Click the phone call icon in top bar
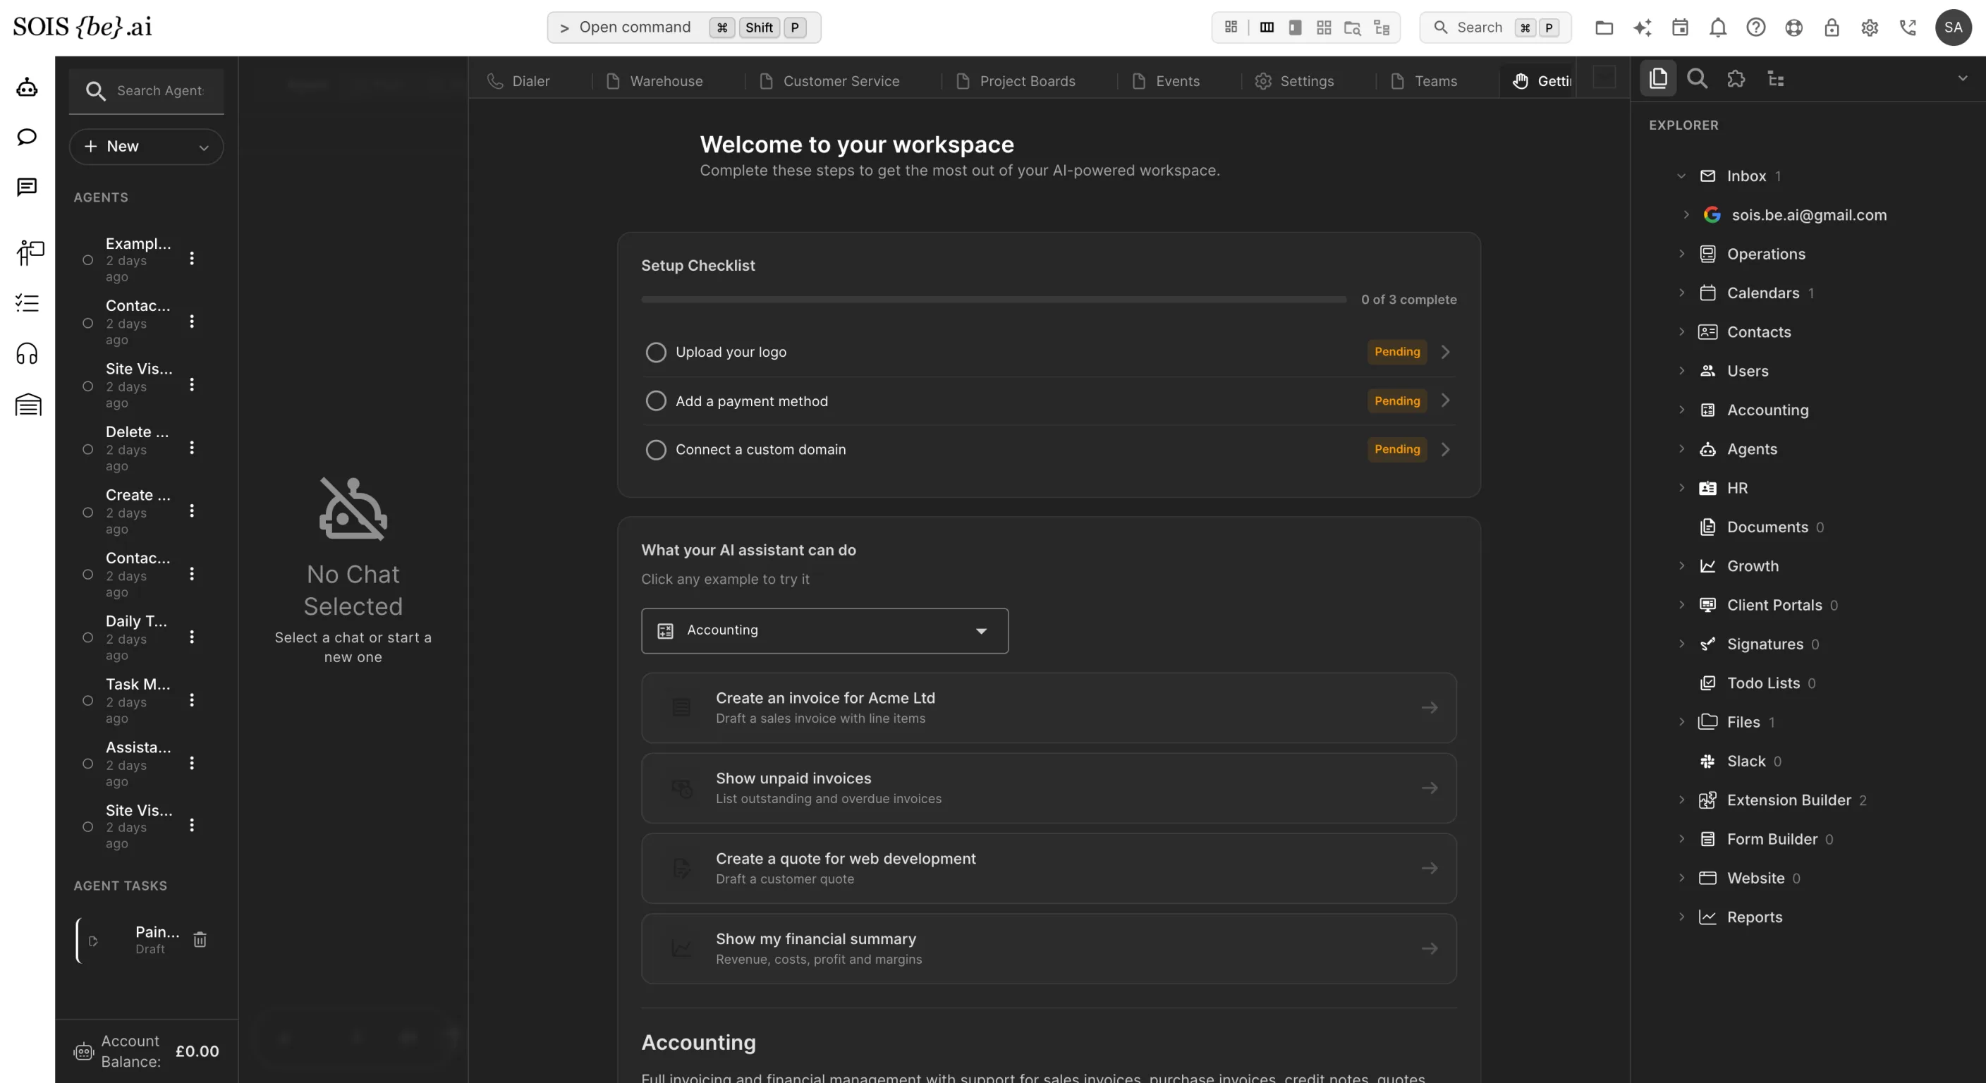 coord(1908,27)
